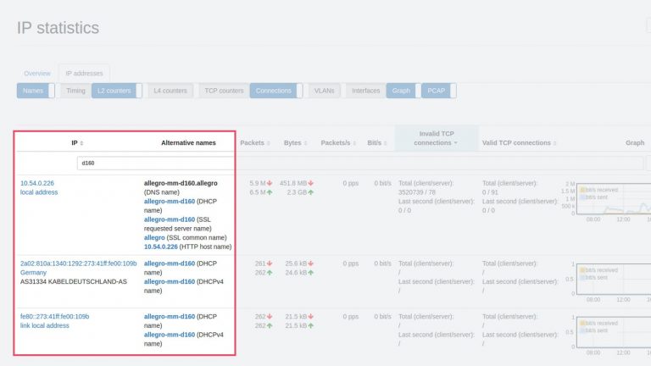Sort by the Bytes column arrows
Screen dimensions: 651x366
(305, 143)
